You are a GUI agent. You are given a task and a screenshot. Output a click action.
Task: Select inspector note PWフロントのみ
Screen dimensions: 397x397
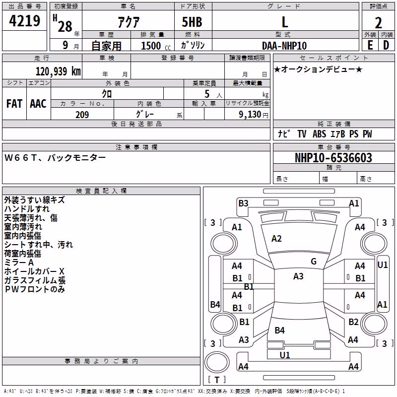pyautogui.click(x=35, y=289)
